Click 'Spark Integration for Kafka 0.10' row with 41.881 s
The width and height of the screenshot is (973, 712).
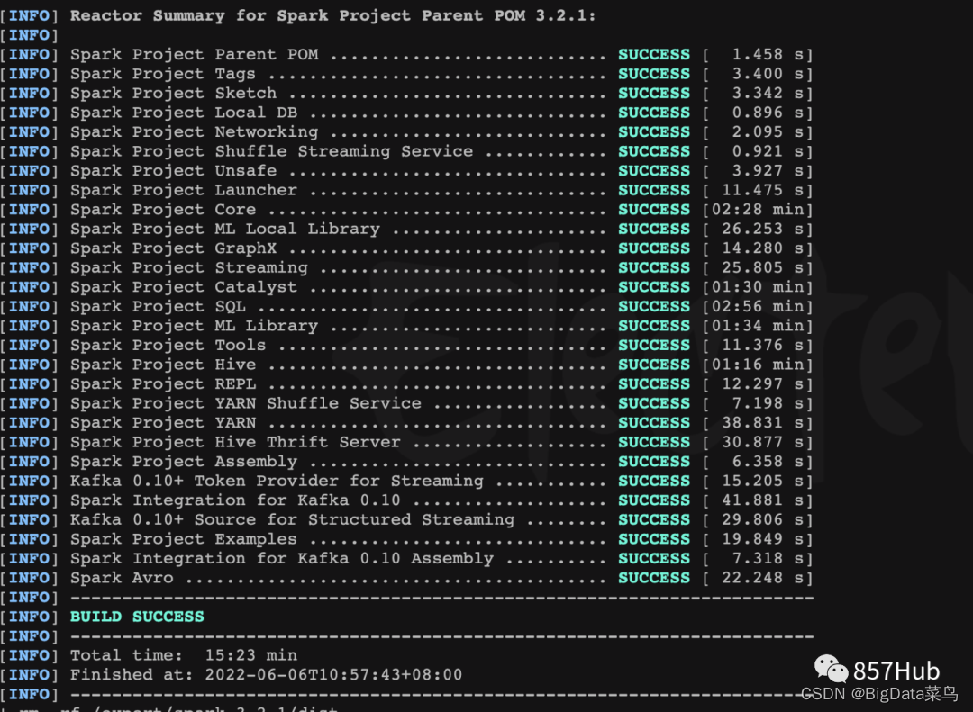point(235,500)
